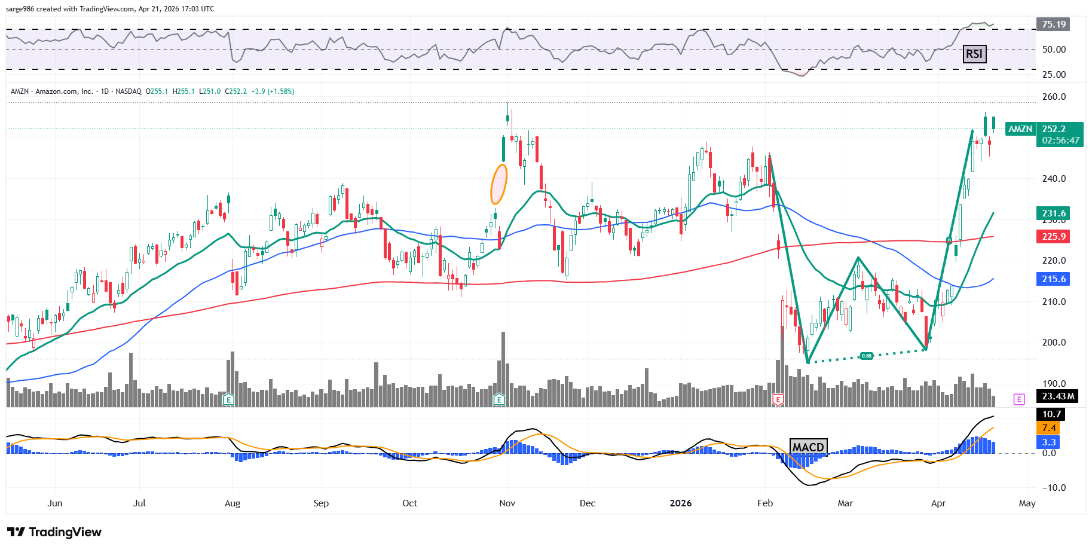Viewport: 1092px width, 550px height.
Task: Click the August earnings E marker
Action: [228, 399]
